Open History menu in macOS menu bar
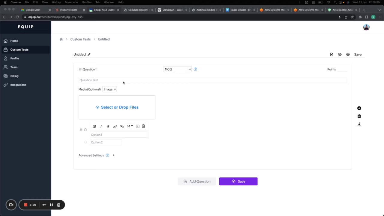The height and width of the screenshot is (216, 384). click(56, 2)
